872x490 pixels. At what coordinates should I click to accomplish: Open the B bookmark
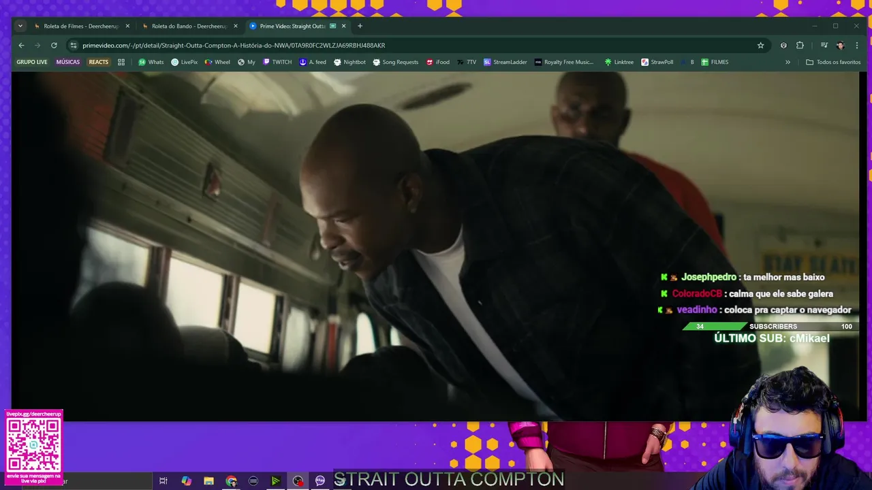tap(687, 62)
